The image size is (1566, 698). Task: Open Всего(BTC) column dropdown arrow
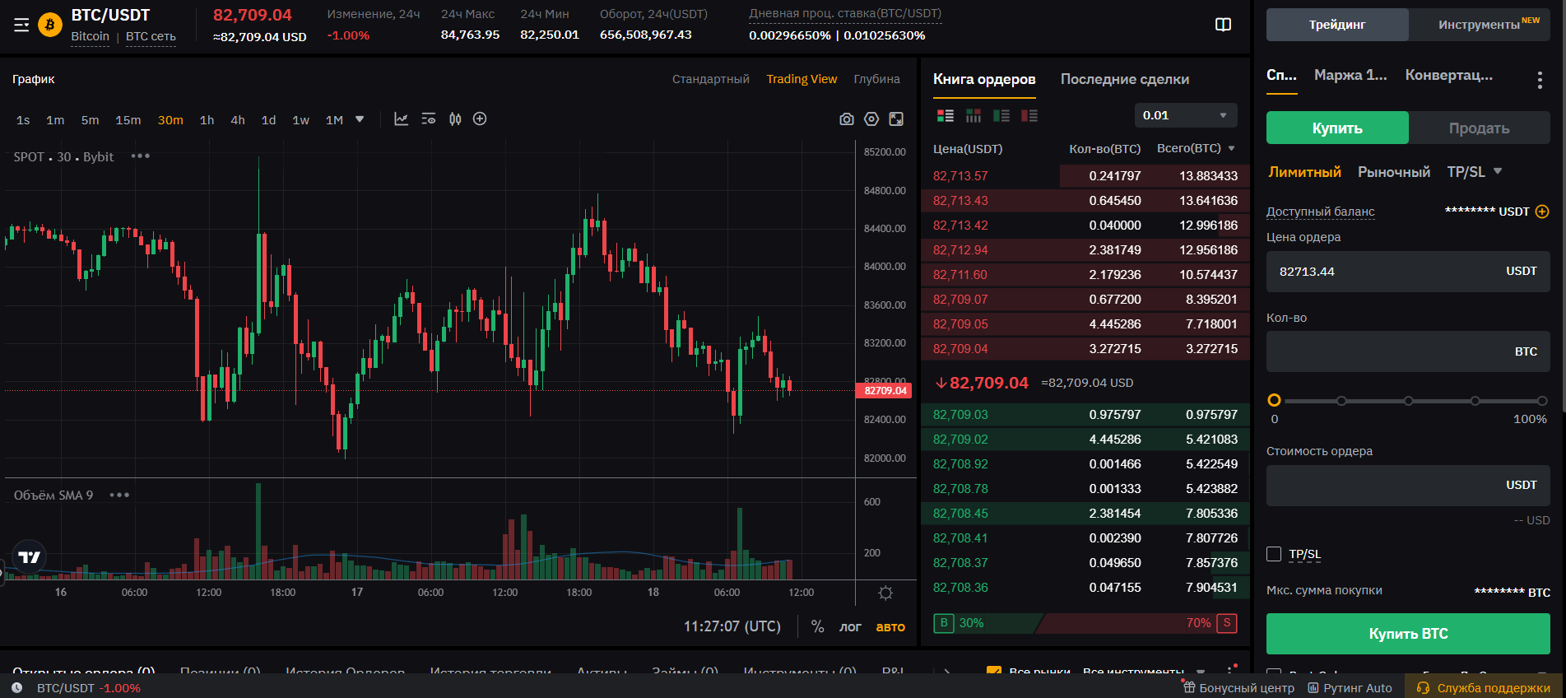tap(1232, 149)
